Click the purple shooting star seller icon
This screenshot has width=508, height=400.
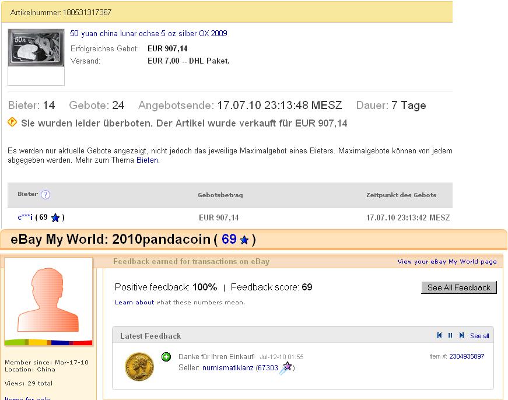286,369
